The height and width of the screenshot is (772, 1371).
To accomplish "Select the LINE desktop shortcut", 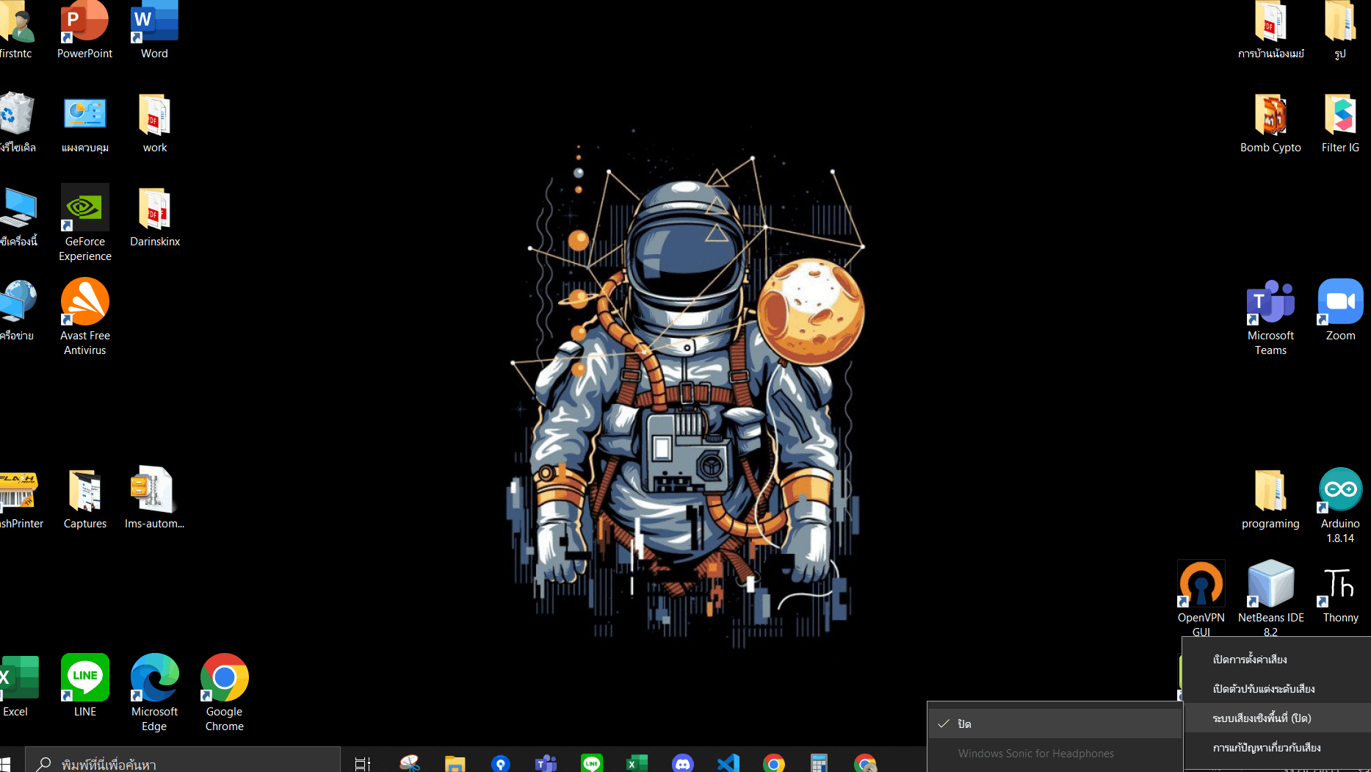I will [x=85, y=686].
